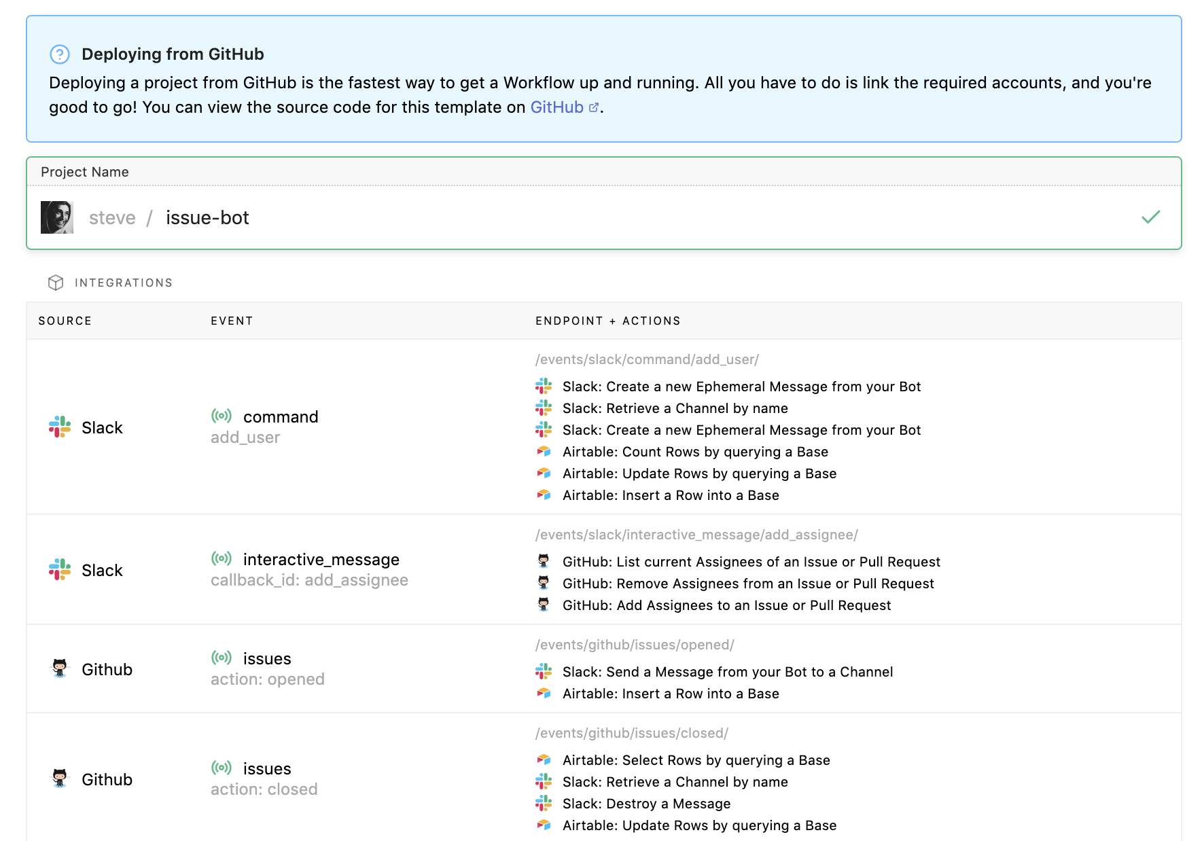The image size is (1204, 841).
Task: Click GitHub icon next to Add Assignees
Action: [544, 605]
